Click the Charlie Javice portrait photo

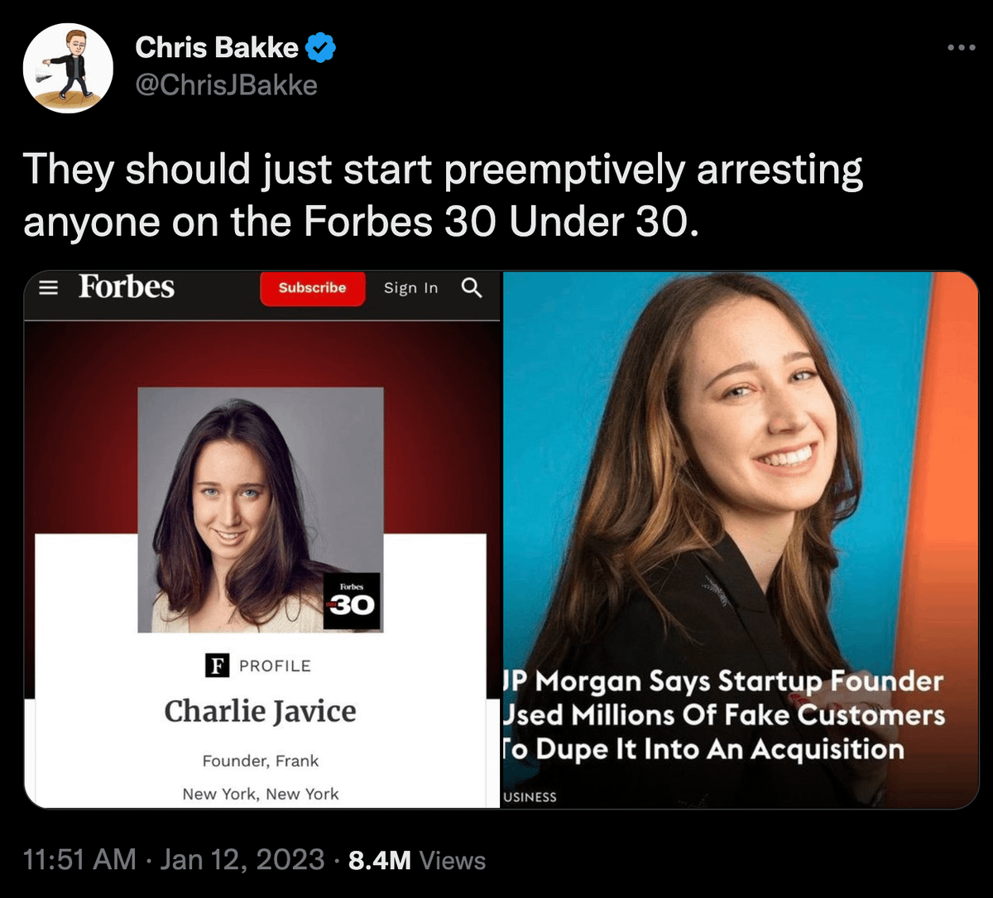[261, 510]
